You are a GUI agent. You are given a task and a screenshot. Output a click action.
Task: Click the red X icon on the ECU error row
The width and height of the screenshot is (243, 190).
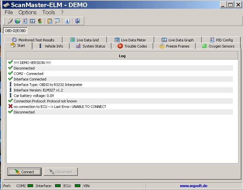[10, 106]
